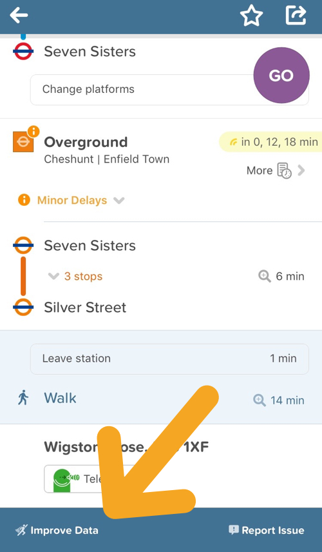Open the Leave station 1 min step
The height and width of the screenshot is (552, 322).
pos(169,359)
